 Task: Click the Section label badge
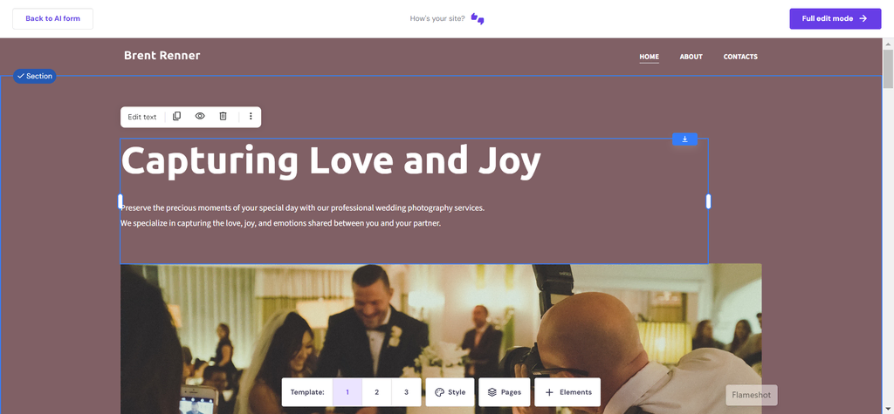point(35,76)
